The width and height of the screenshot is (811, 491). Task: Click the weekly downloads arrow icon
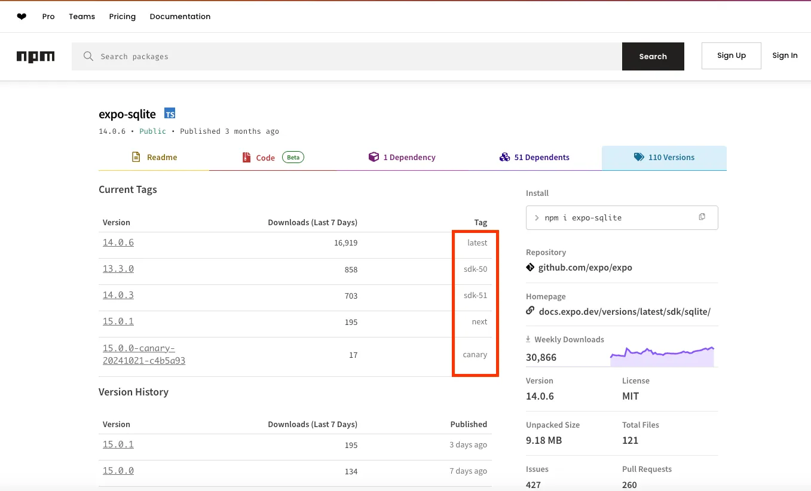coord(528,339)
